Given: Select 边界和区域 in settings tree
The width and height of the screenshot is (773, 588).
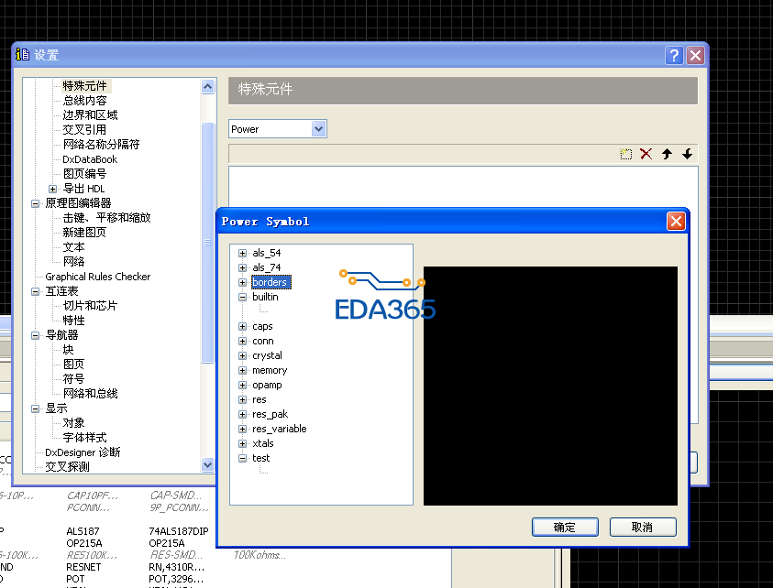Looking at the screenshot, I should tap(90, 115).
